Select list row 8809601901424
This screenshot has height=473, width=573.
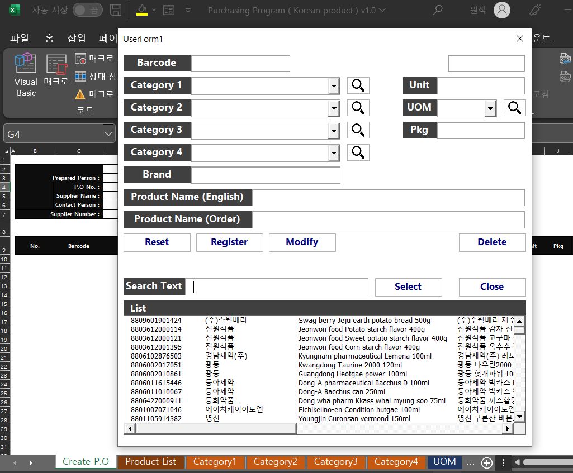[319, 321]
